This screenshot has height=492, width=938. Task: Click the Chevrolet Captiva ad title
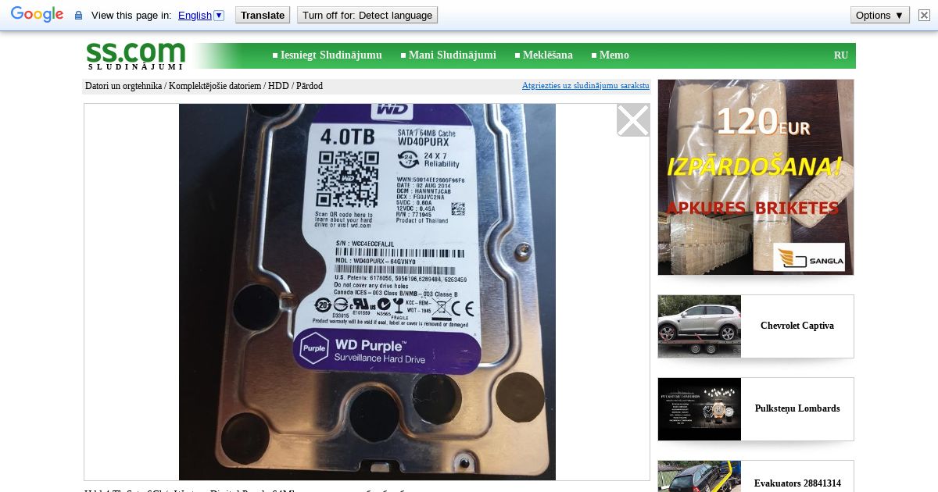click(797, 326)
